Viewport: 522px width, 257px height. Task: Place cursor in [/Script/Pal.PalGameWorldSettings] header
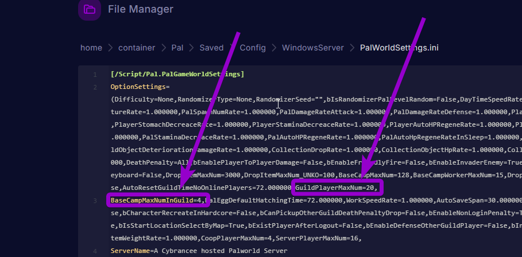[177, 74]
